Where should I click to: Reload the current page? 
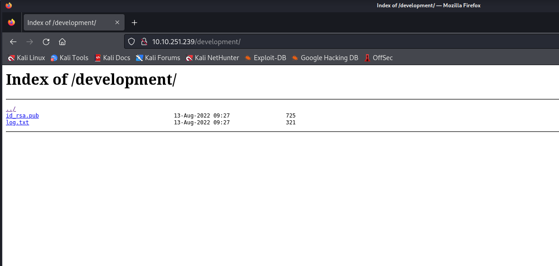point(46,42)
